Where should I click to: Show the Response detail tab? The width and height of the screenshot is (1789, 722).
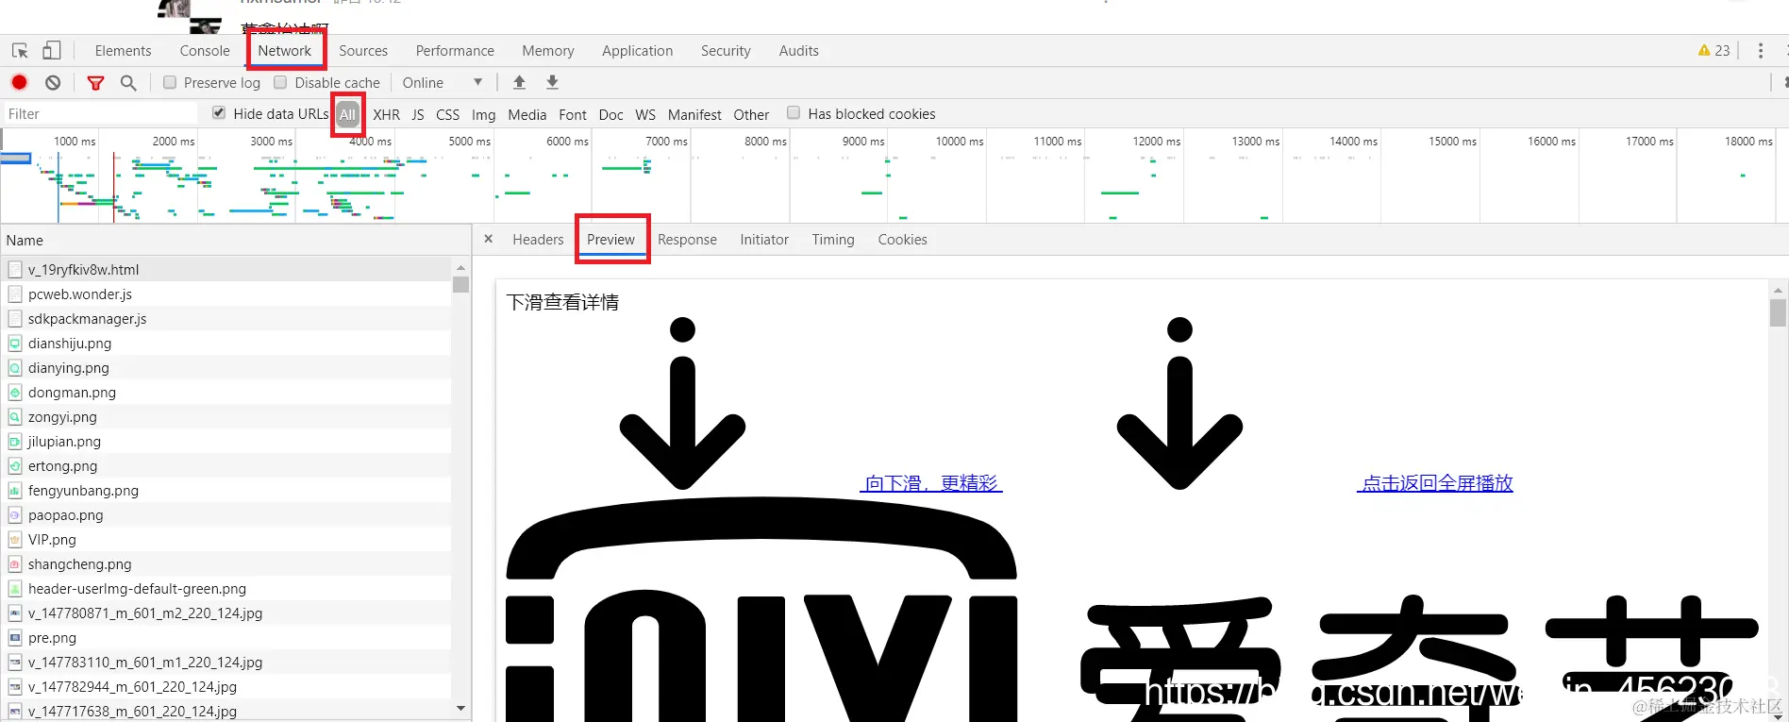tap(687, 240)
